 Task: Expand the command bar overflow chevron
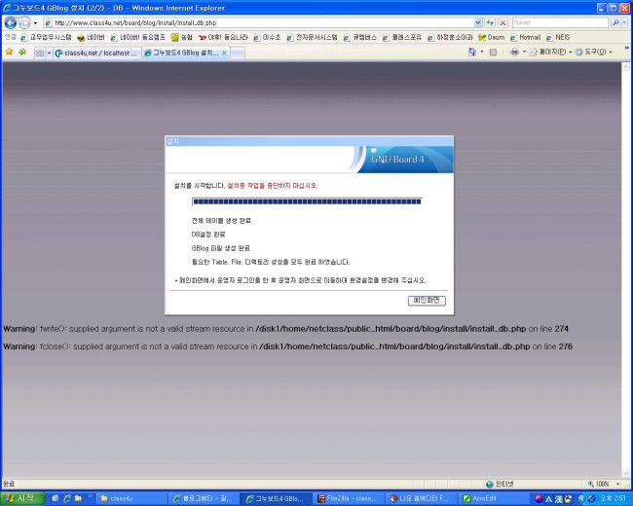(x=626, y=49)
